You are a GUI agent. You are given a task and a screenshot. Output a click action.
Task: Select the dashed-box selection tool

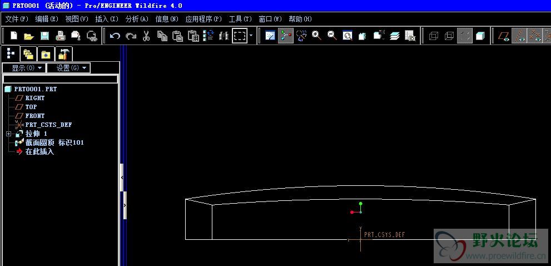pyautogui.click(x=240, y=36)
